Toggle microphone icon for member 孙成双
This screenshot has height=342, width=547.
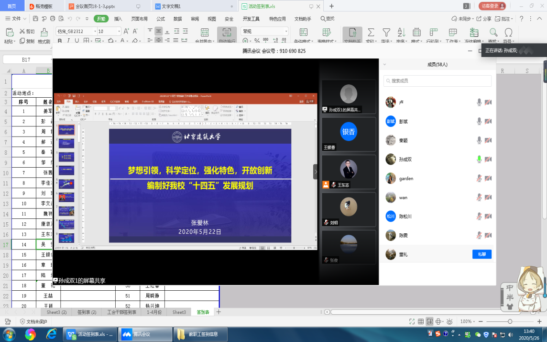[479, 160]
